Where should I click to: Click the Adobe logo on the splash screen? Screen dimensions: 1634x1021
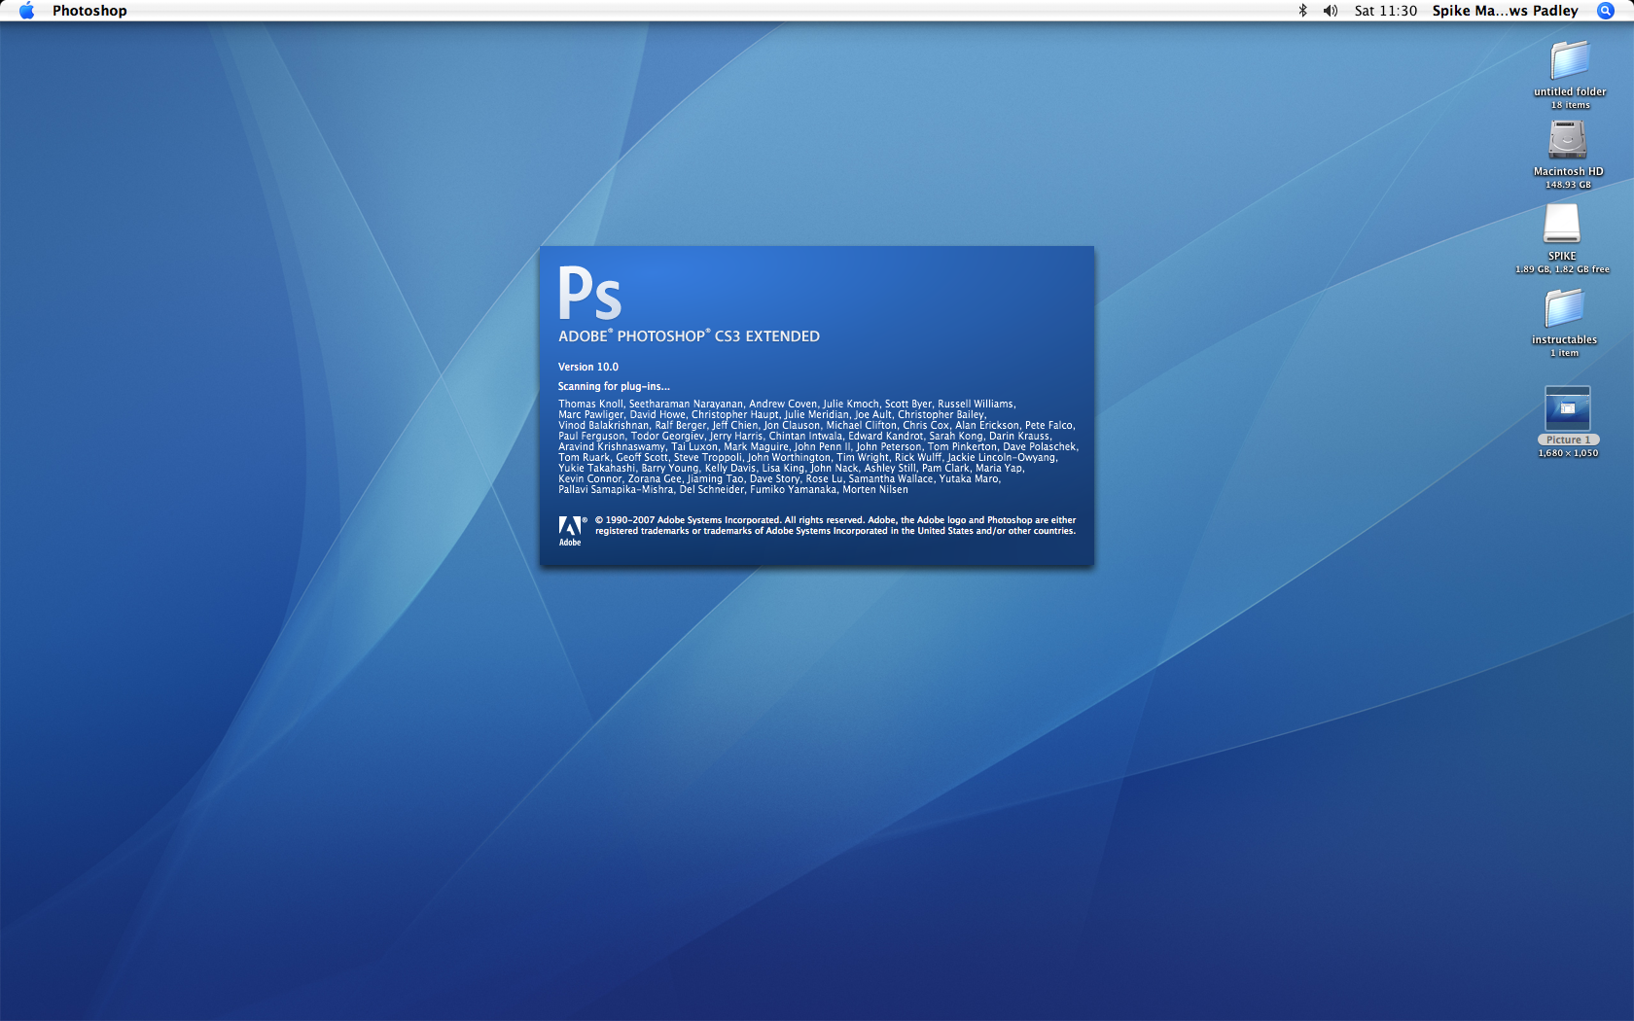[x=571, y=531]
